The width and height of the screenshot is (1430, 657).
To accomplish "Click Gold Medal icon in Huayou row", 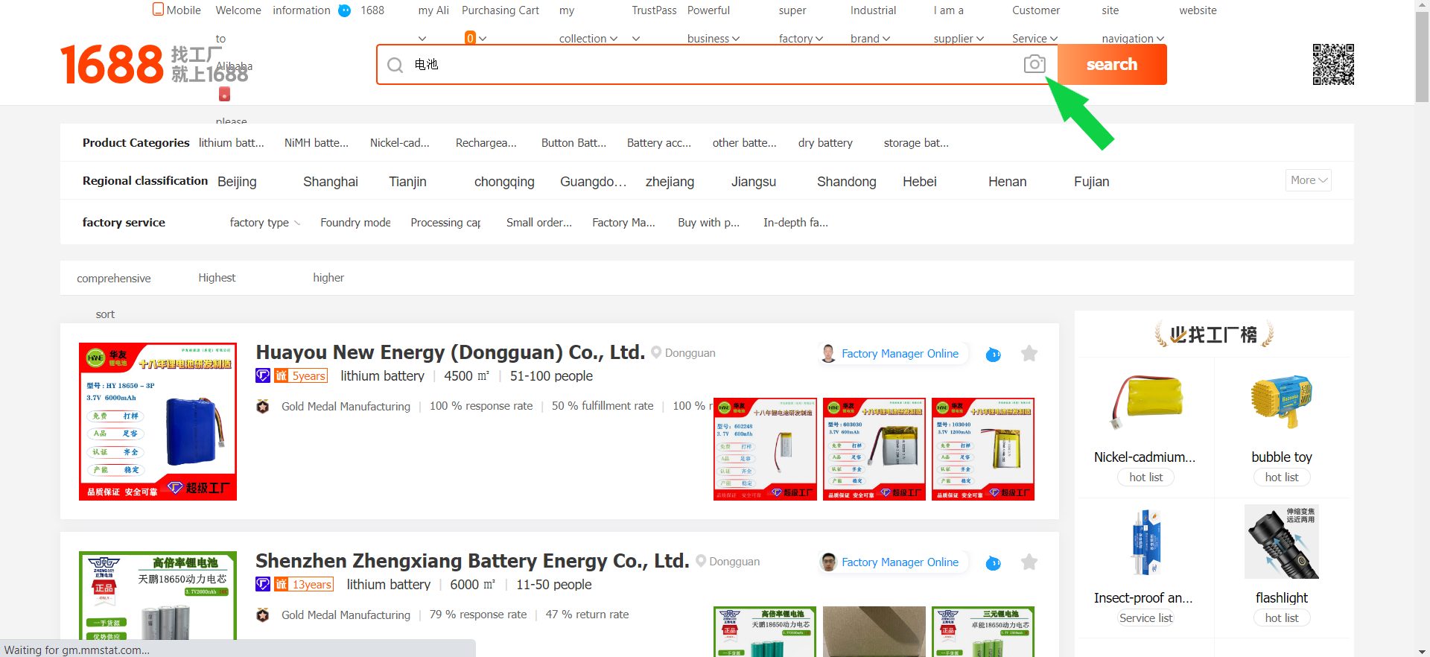I will [263, 407].
